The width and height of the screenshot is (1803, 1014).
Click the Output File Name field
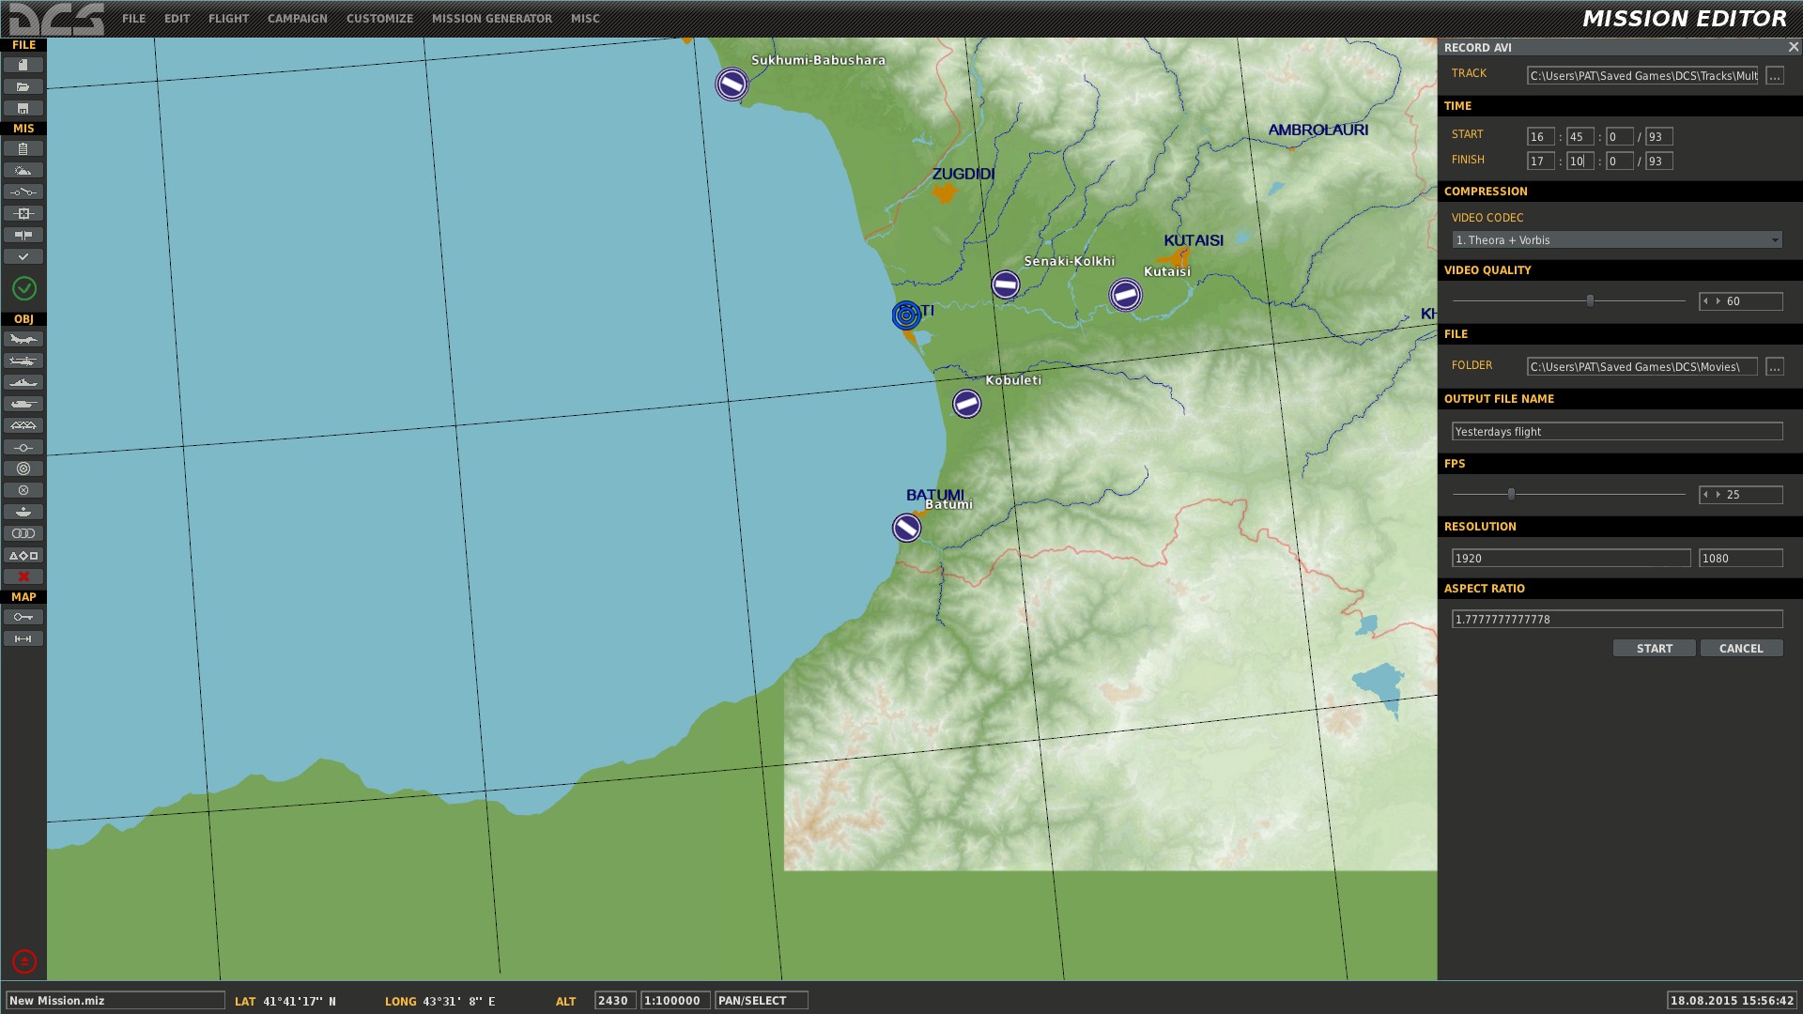pos(1617,432)
